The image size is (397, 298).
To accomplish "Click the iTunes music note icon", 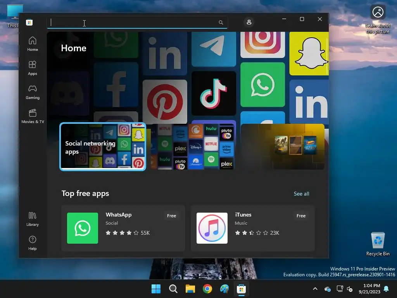I will click(212, 228).
